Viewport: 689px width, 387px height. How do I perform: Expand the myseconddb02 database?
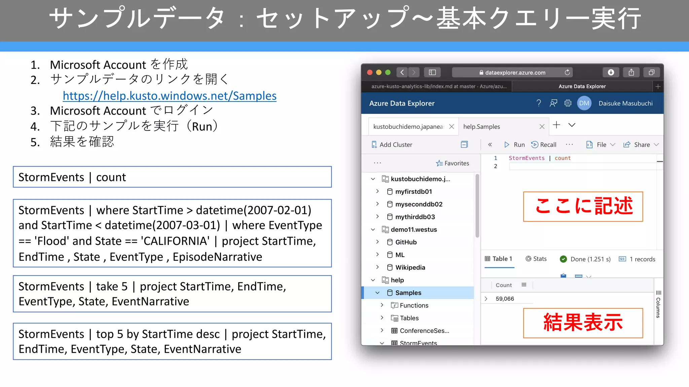377,204
